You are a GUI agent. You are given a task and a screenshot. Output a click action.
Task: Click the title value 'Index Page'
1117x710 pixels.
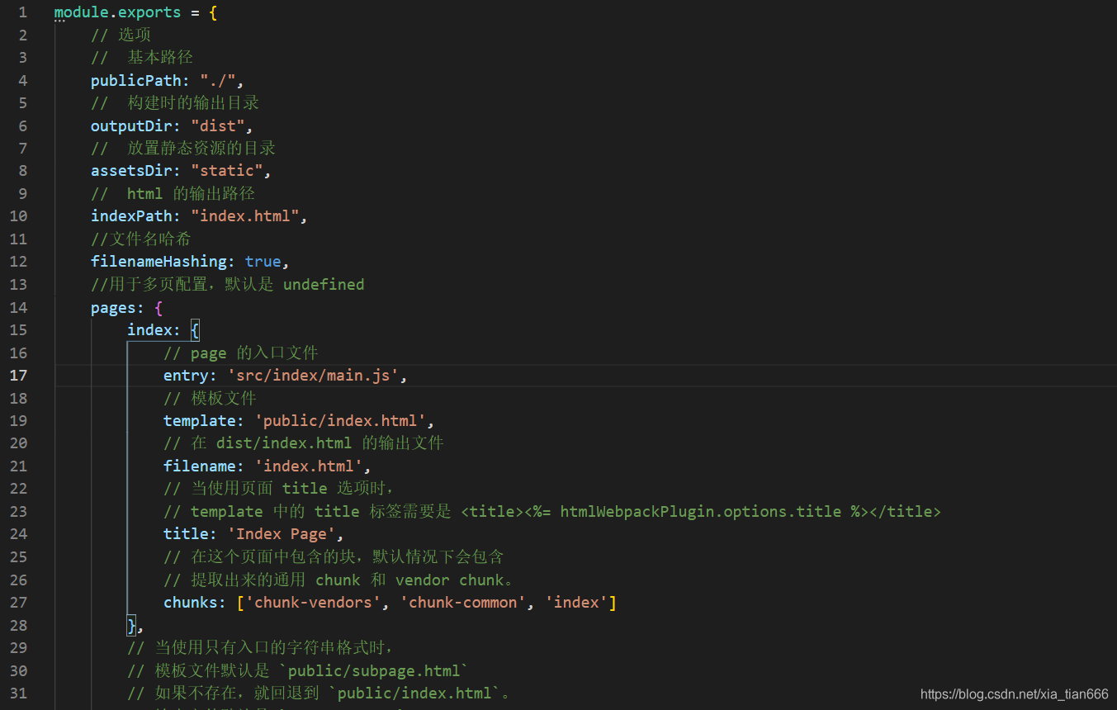pyautogui.click(x=282, y=533)
